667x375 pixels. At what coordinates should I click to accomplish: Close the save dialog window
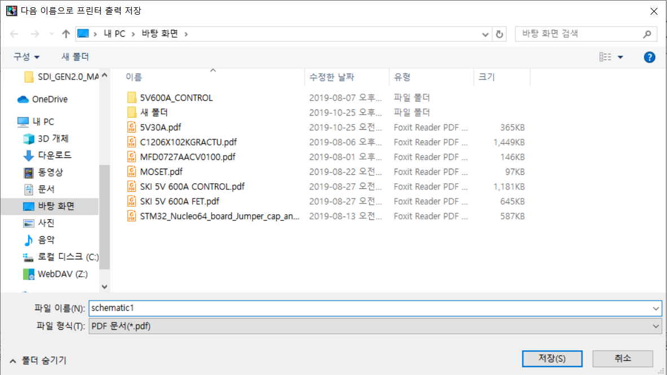pyautogui.click(x=654, y=11)
